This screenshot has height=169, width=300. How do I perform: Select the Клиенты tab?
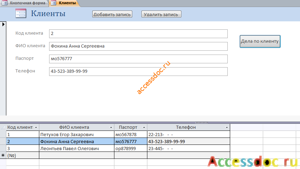pos(64,3)
